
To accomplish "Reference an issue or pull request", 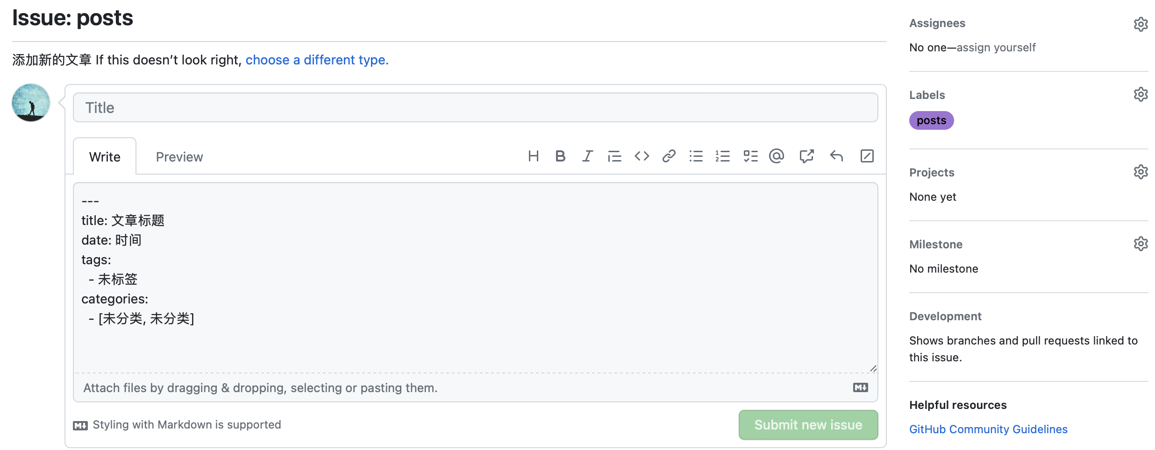I will 806,156.
